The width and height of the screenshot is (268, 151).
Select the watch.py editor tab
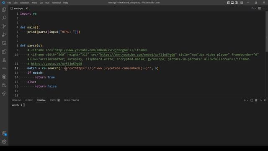[18, 8]
